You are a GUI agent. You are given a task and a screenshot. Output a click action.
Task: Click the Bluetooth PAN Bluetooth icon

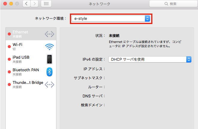click(49, 72)
